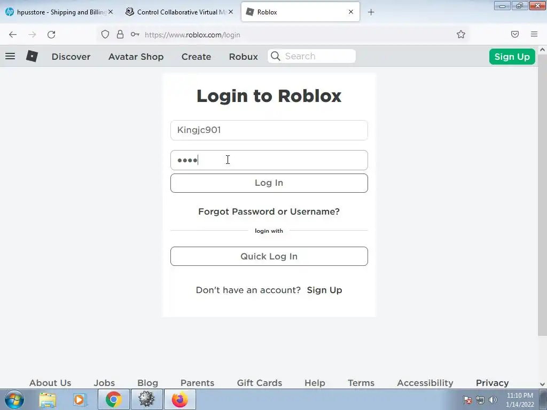Click the page scrollbar up arrow
547x410 pixels.
point(543,50)
